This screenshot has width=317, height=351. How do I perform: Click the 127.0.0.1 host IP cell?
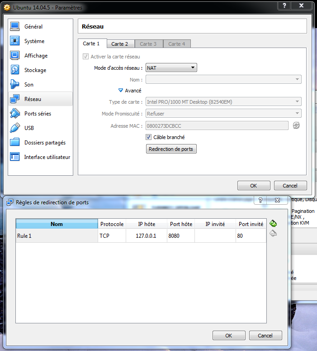[147, 236]
